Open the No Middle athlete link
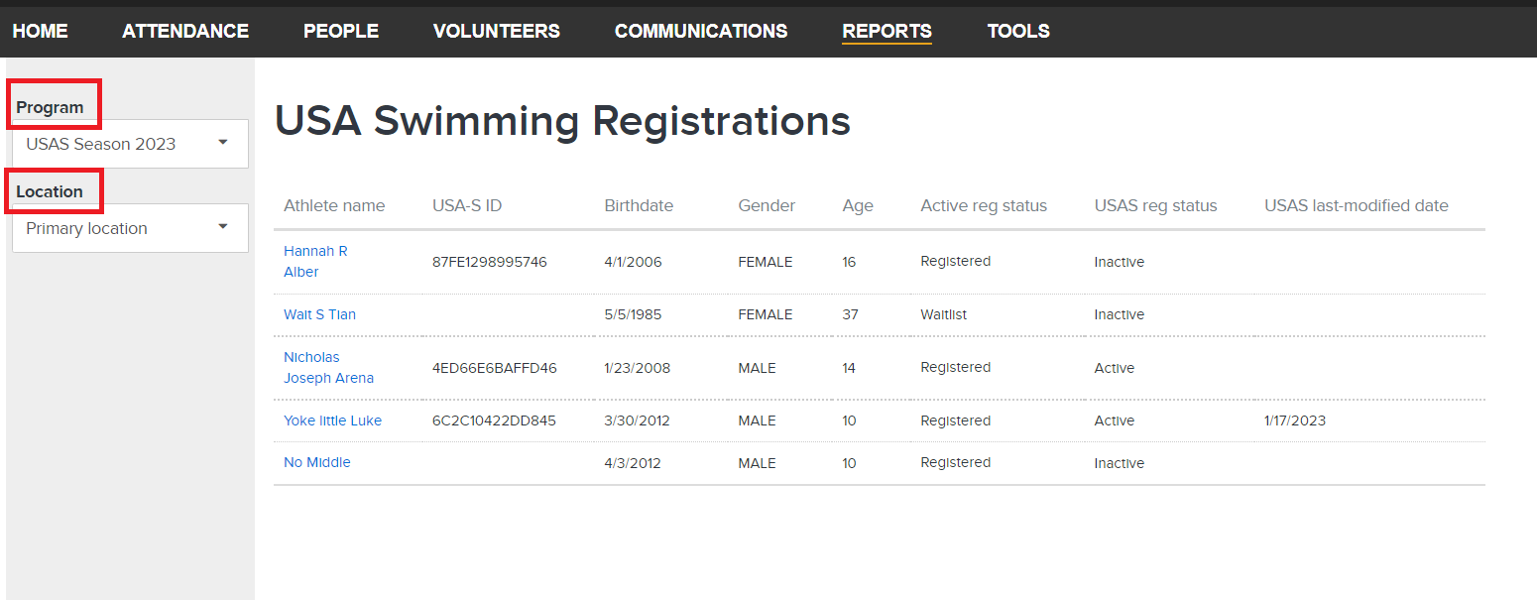Viewport: 1537px width, 600px height. (317, 462)
